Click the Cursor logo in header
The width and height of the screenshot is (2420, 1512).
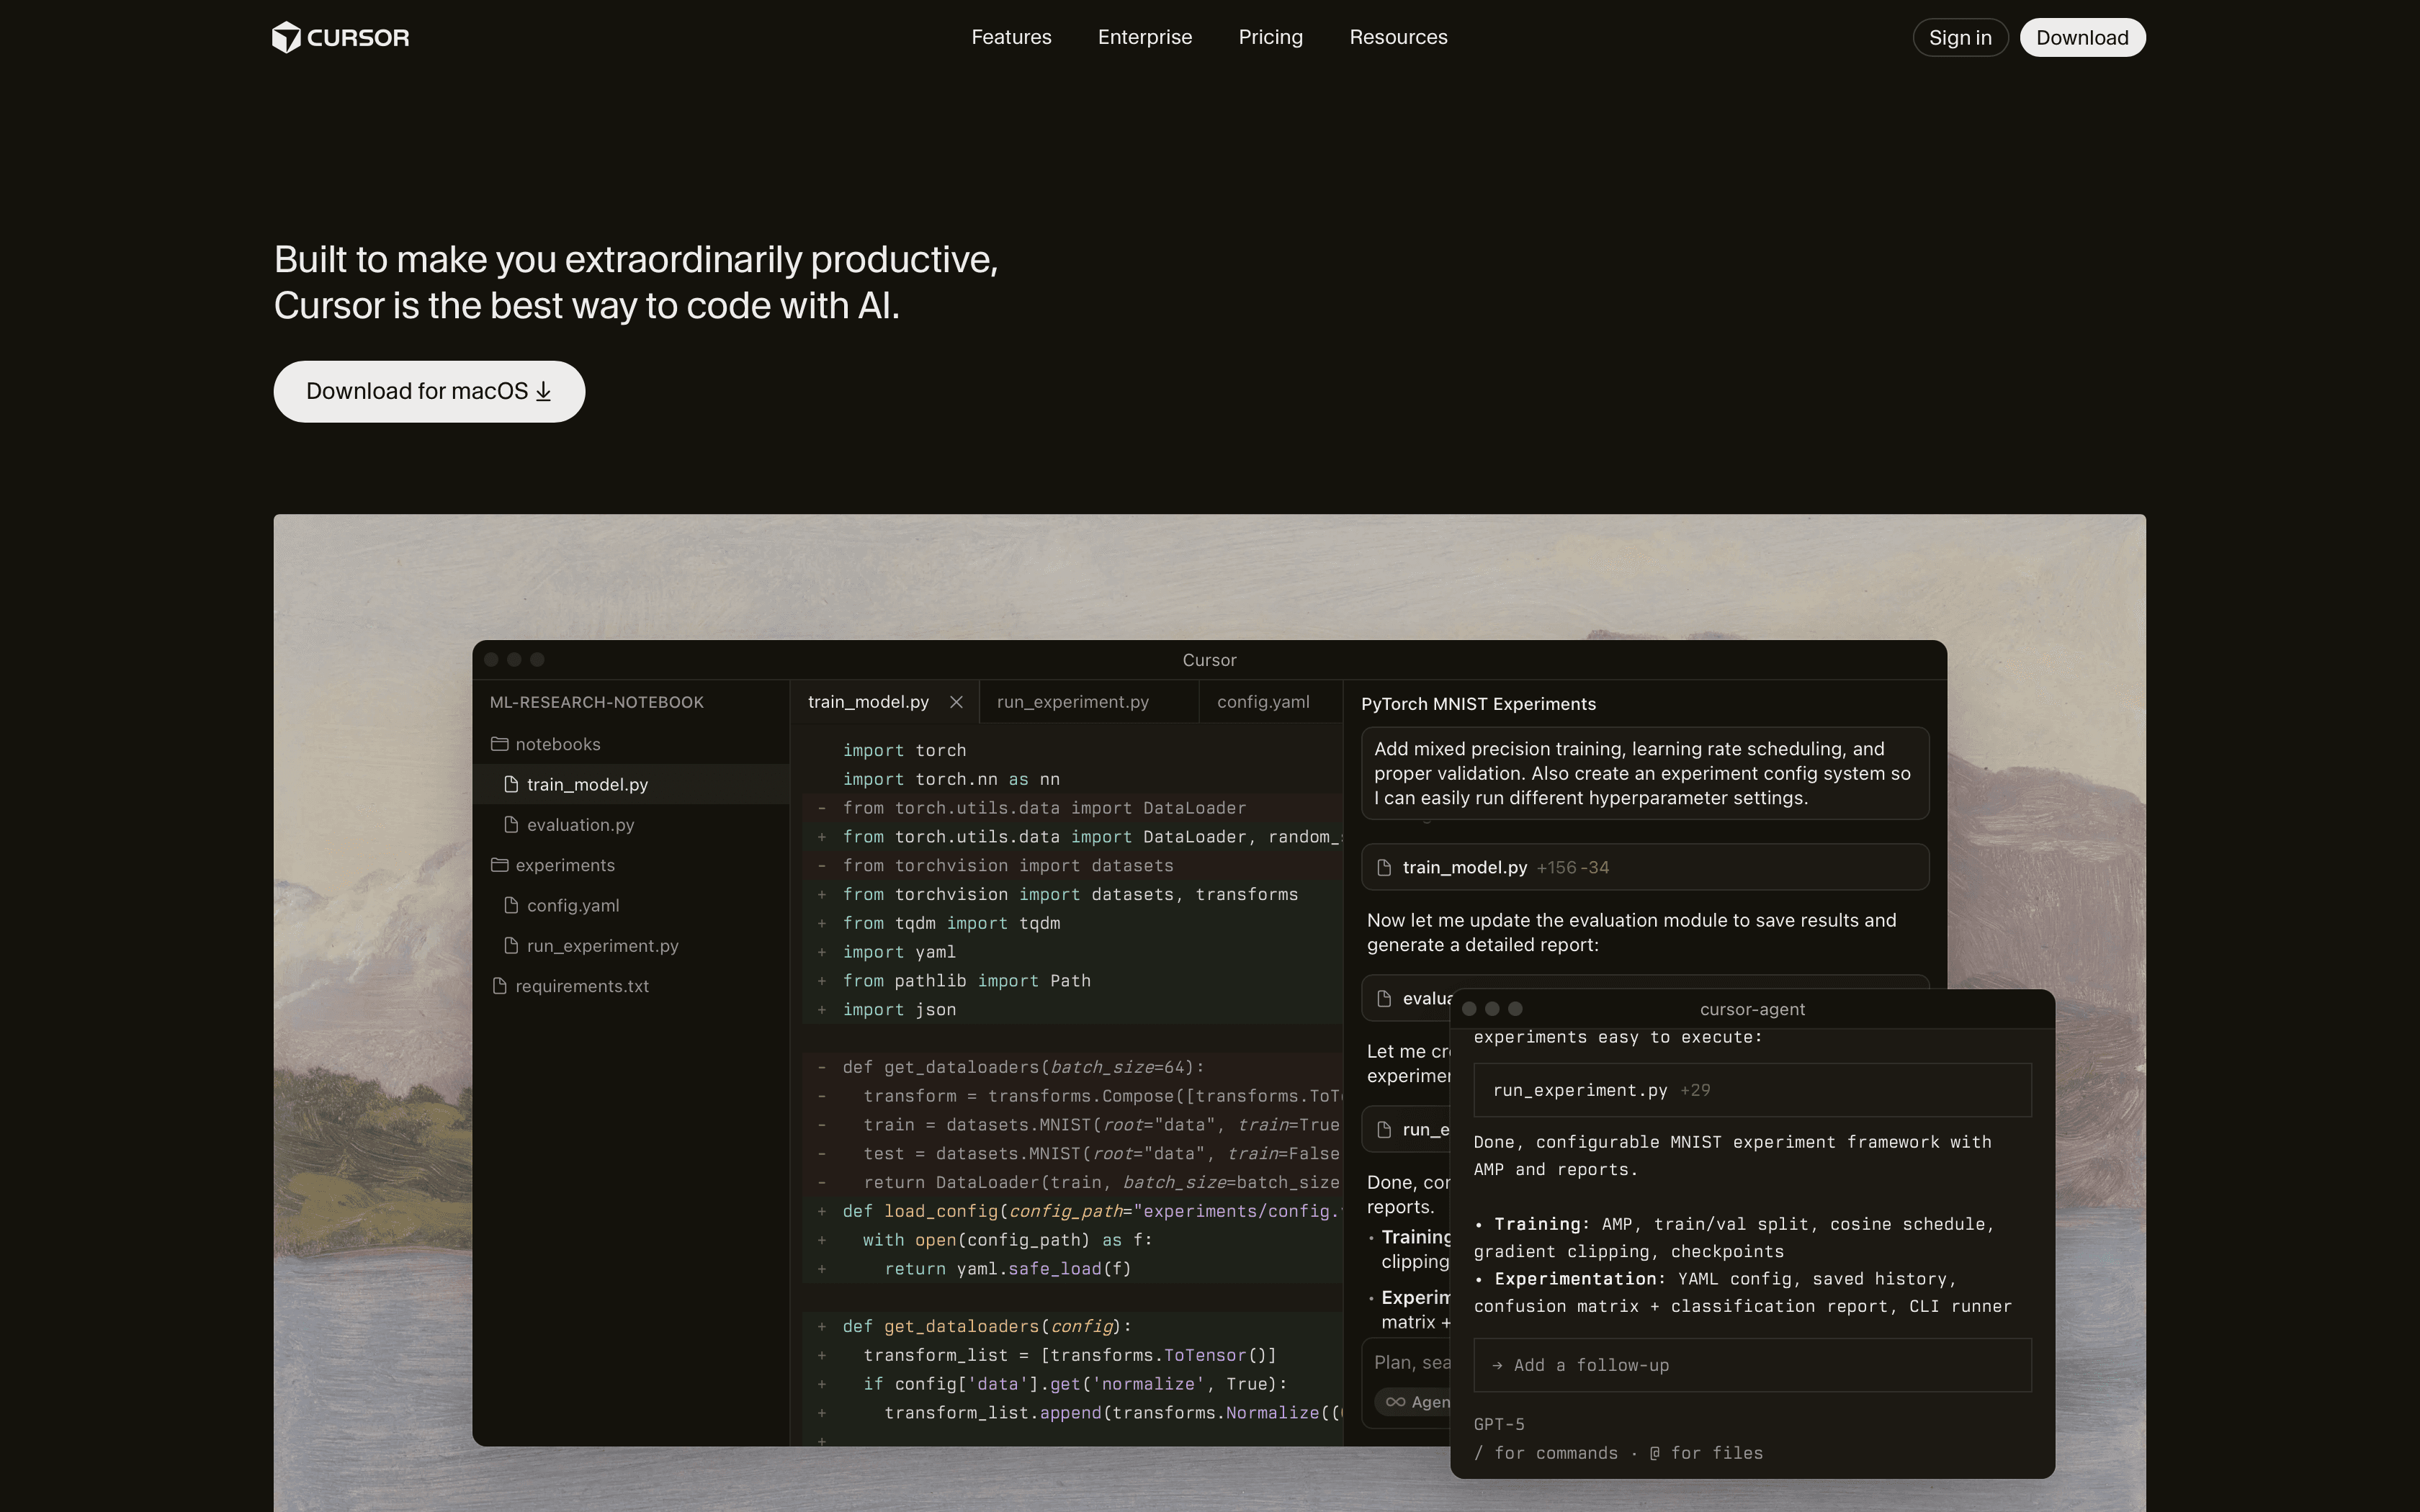340,37
